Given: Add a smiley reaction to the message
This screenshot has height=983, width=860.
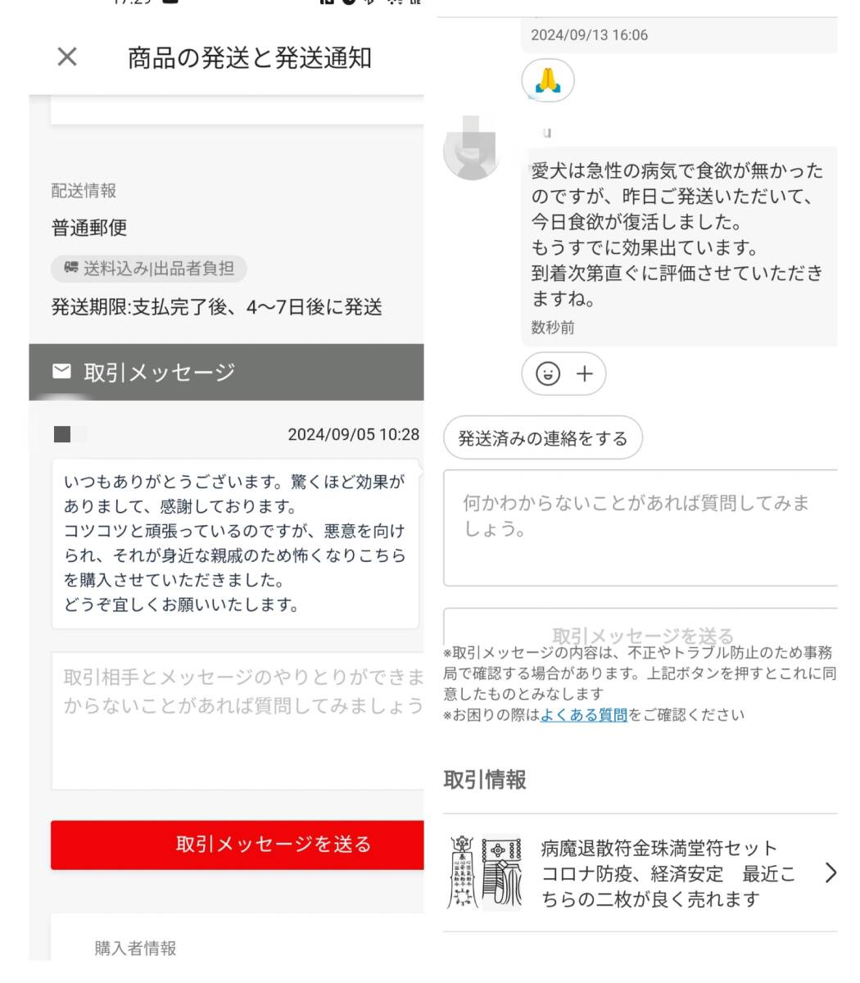Looking at the screenshot, I should pyautogui.click(x=548, y=374).
